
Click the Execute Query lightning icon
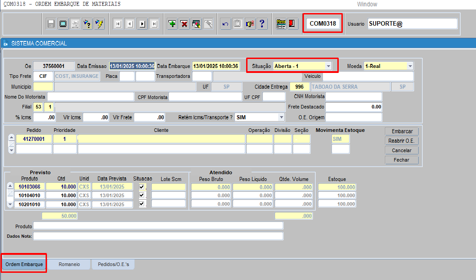click(x=99, y=23)
